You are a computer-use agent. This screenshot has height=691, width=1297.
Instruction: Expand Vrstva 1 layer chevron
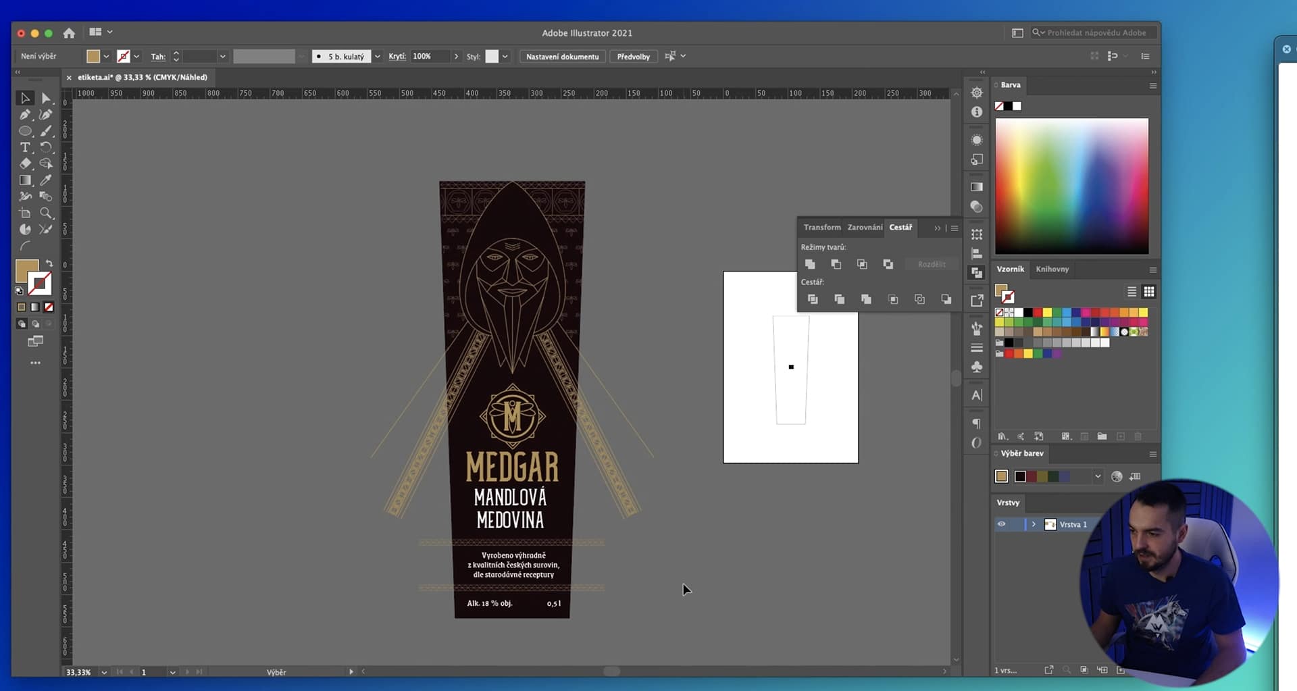[1034, 524]
